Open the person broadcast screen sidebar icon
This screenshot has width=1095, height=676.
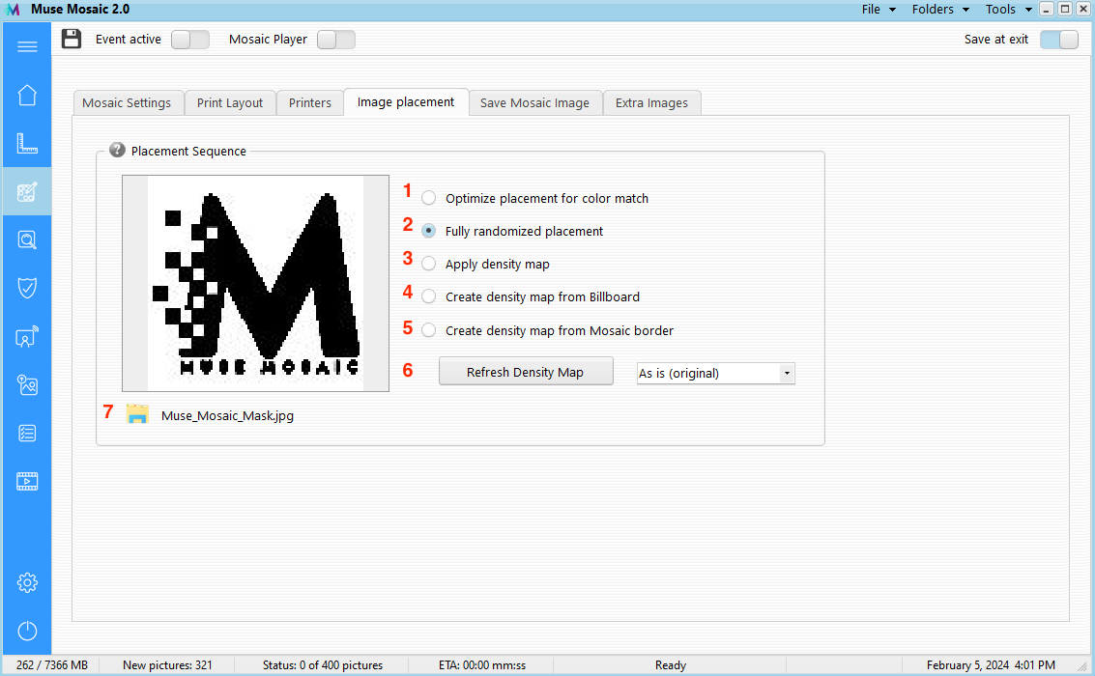(x=27, y=336)
